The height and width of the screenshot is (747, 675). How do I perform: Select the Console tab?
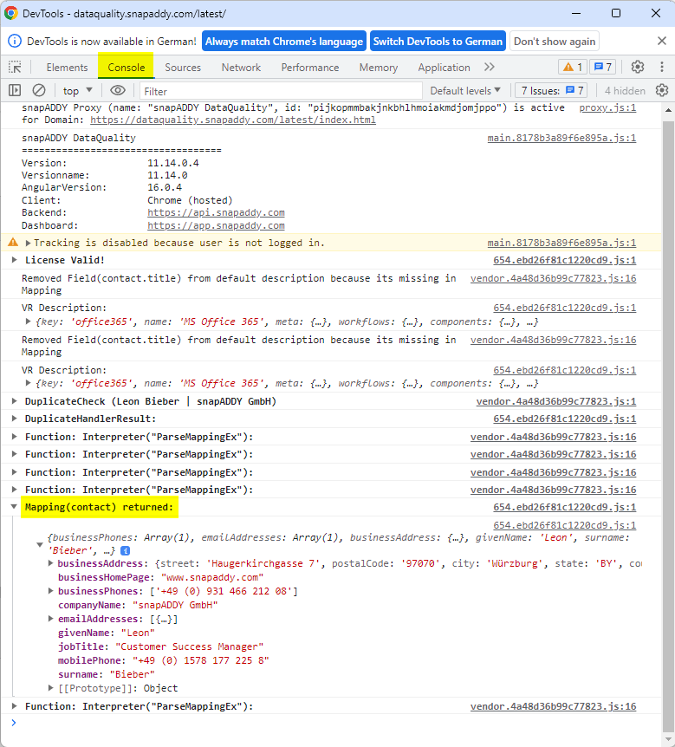126,68
